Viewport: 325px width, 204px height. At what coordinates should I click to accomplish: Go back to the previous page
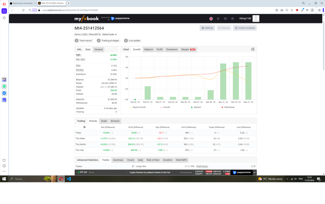(12, 10)
